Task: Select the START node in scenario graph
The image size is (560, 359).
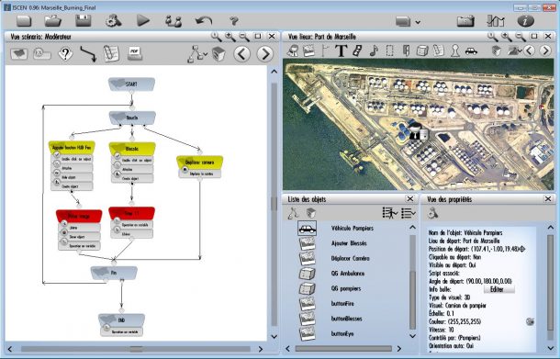Action: (x=131, y=84)
